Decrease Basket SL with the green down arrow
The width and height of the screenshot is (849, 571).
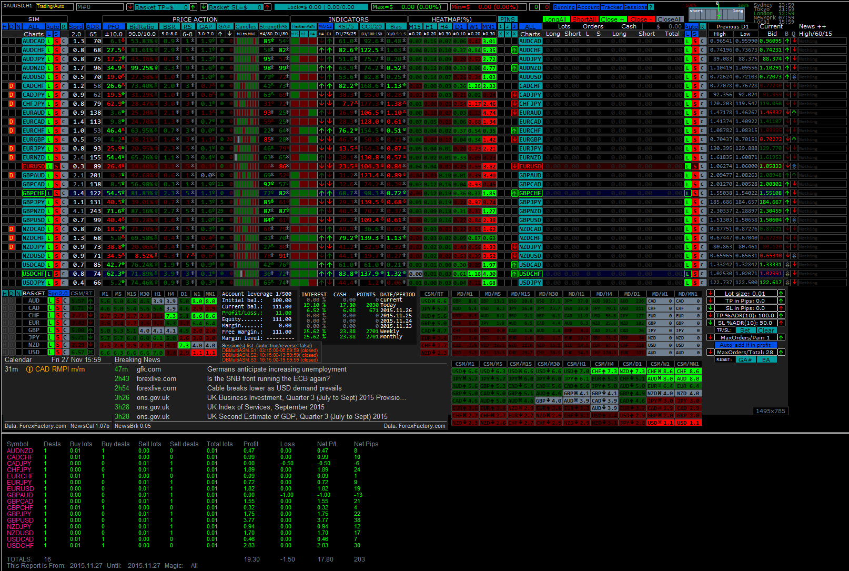click(204, 7)
